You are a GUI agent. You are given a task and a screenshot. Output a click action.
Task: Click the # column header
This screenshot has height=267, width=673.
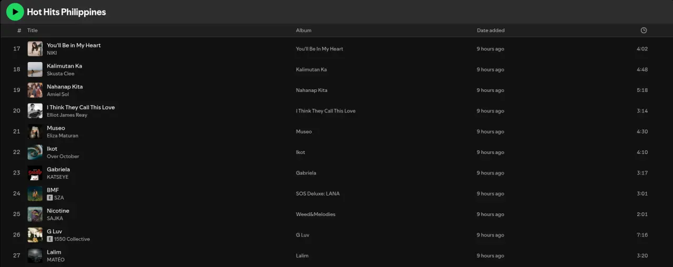click(x=19, y=30)
